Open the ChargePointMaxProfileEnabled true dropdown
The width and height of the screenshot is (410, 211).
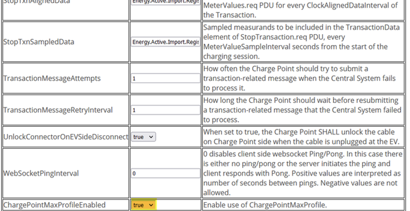[143, 205]
